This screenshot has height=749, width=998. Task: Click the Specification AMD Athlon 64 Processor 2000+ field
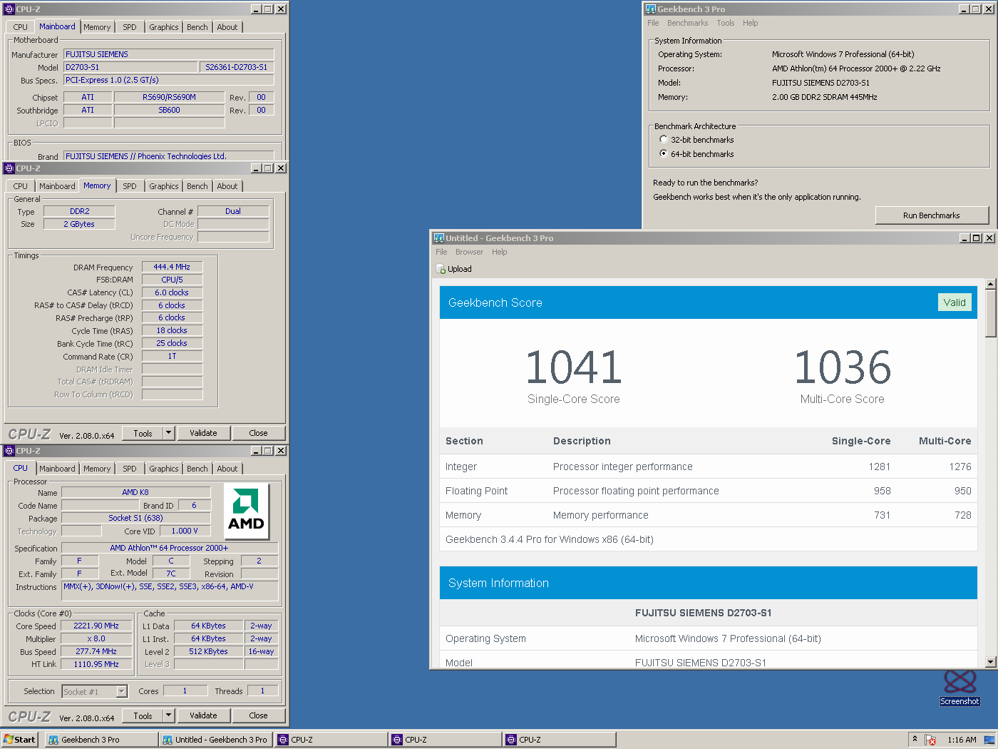169,548
